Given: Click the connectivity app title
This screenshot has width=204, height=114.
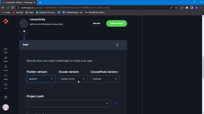Looking at the screenshot, I should coord(37,19).
